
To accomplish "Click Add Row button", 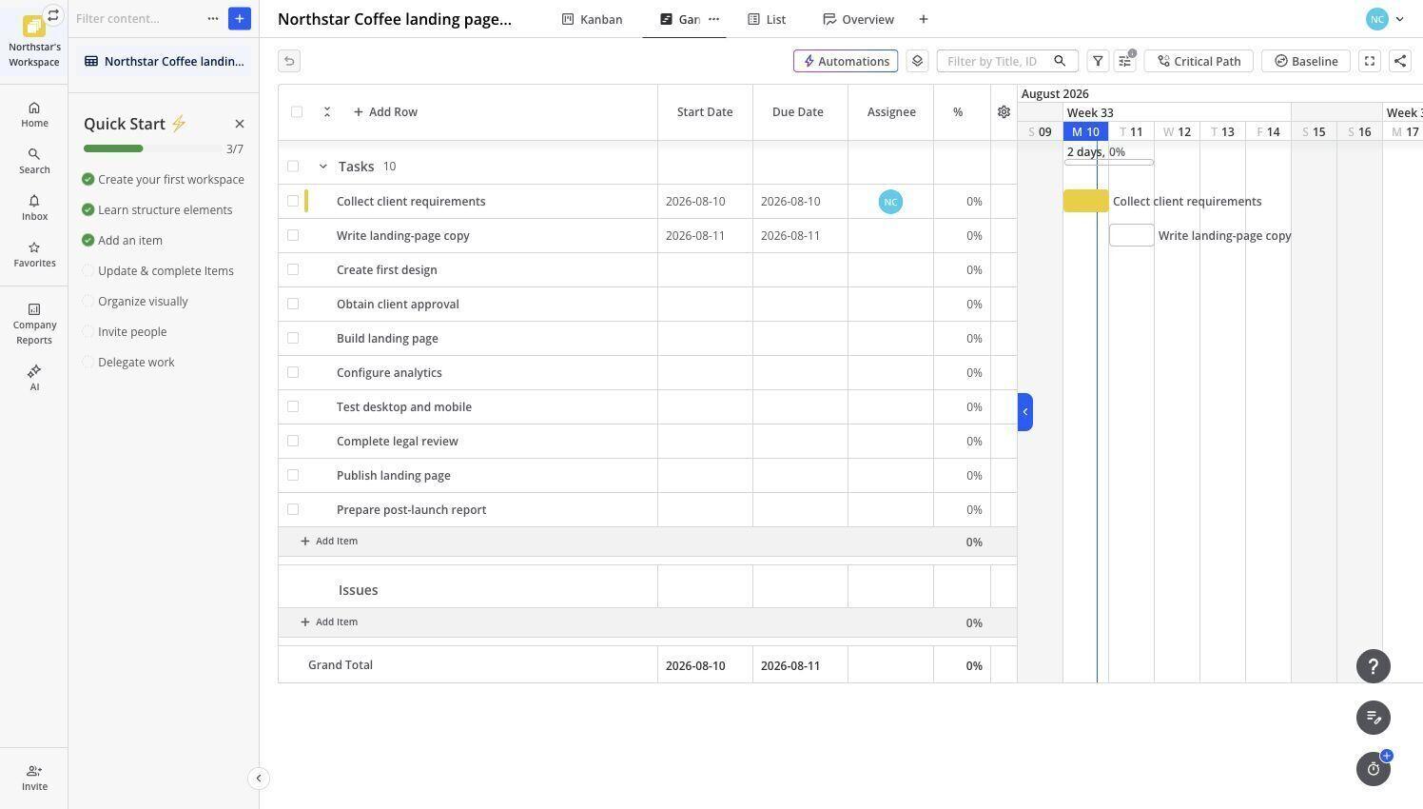I will click(x=385, y=111).
